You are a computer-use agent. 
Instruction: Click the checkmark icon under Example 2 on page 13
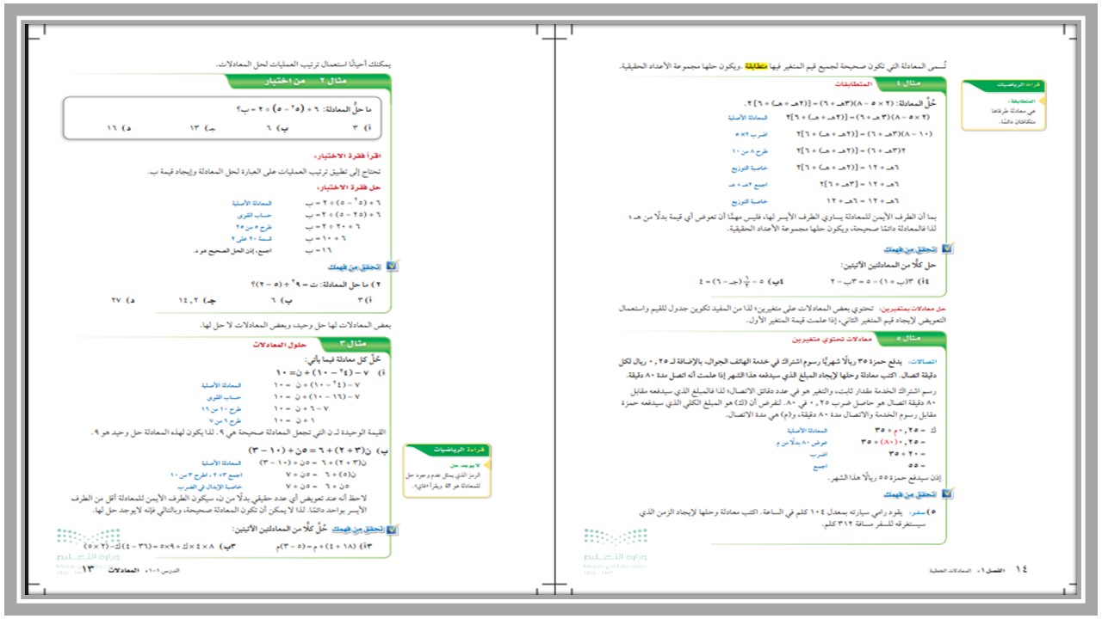[393, 267]
